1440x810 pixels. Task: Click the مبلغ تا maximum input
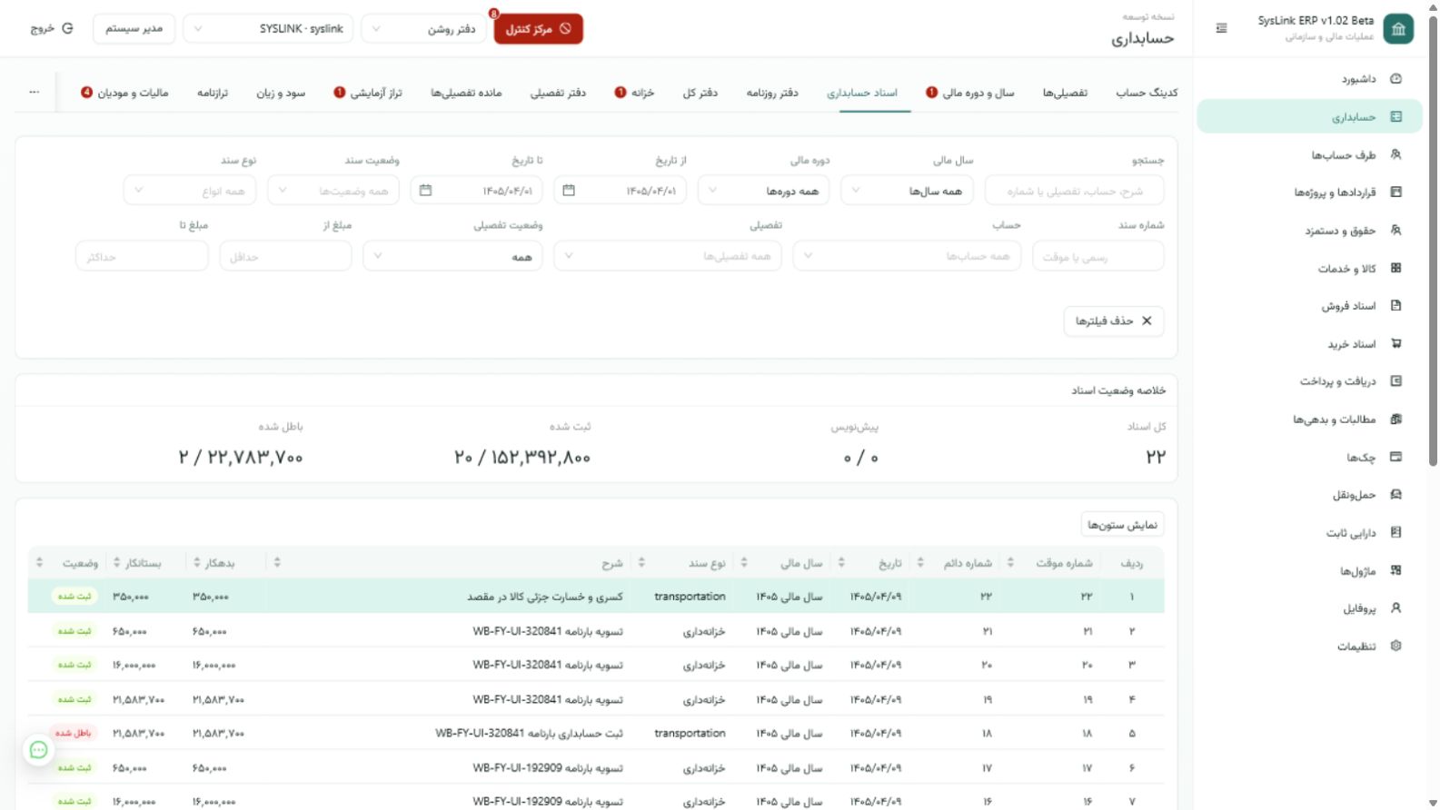coord(142,256)
